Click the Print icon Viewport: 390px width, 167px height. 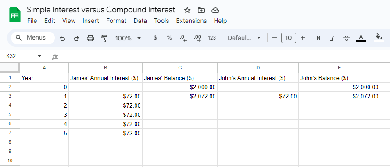[x=90, y=38]
